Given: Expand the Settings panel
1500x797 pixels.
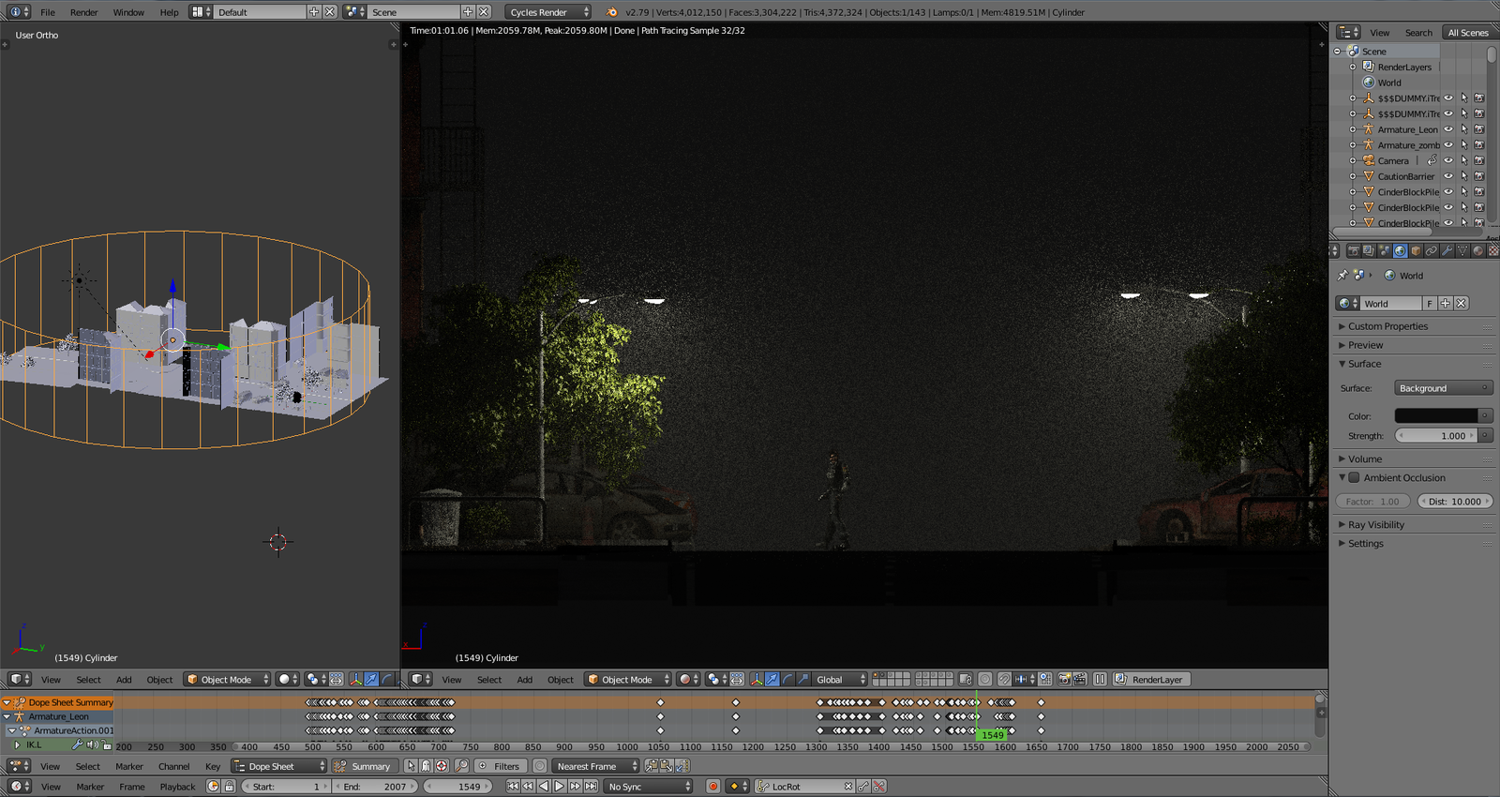Looking at the screenshot, I should 1365,543.
